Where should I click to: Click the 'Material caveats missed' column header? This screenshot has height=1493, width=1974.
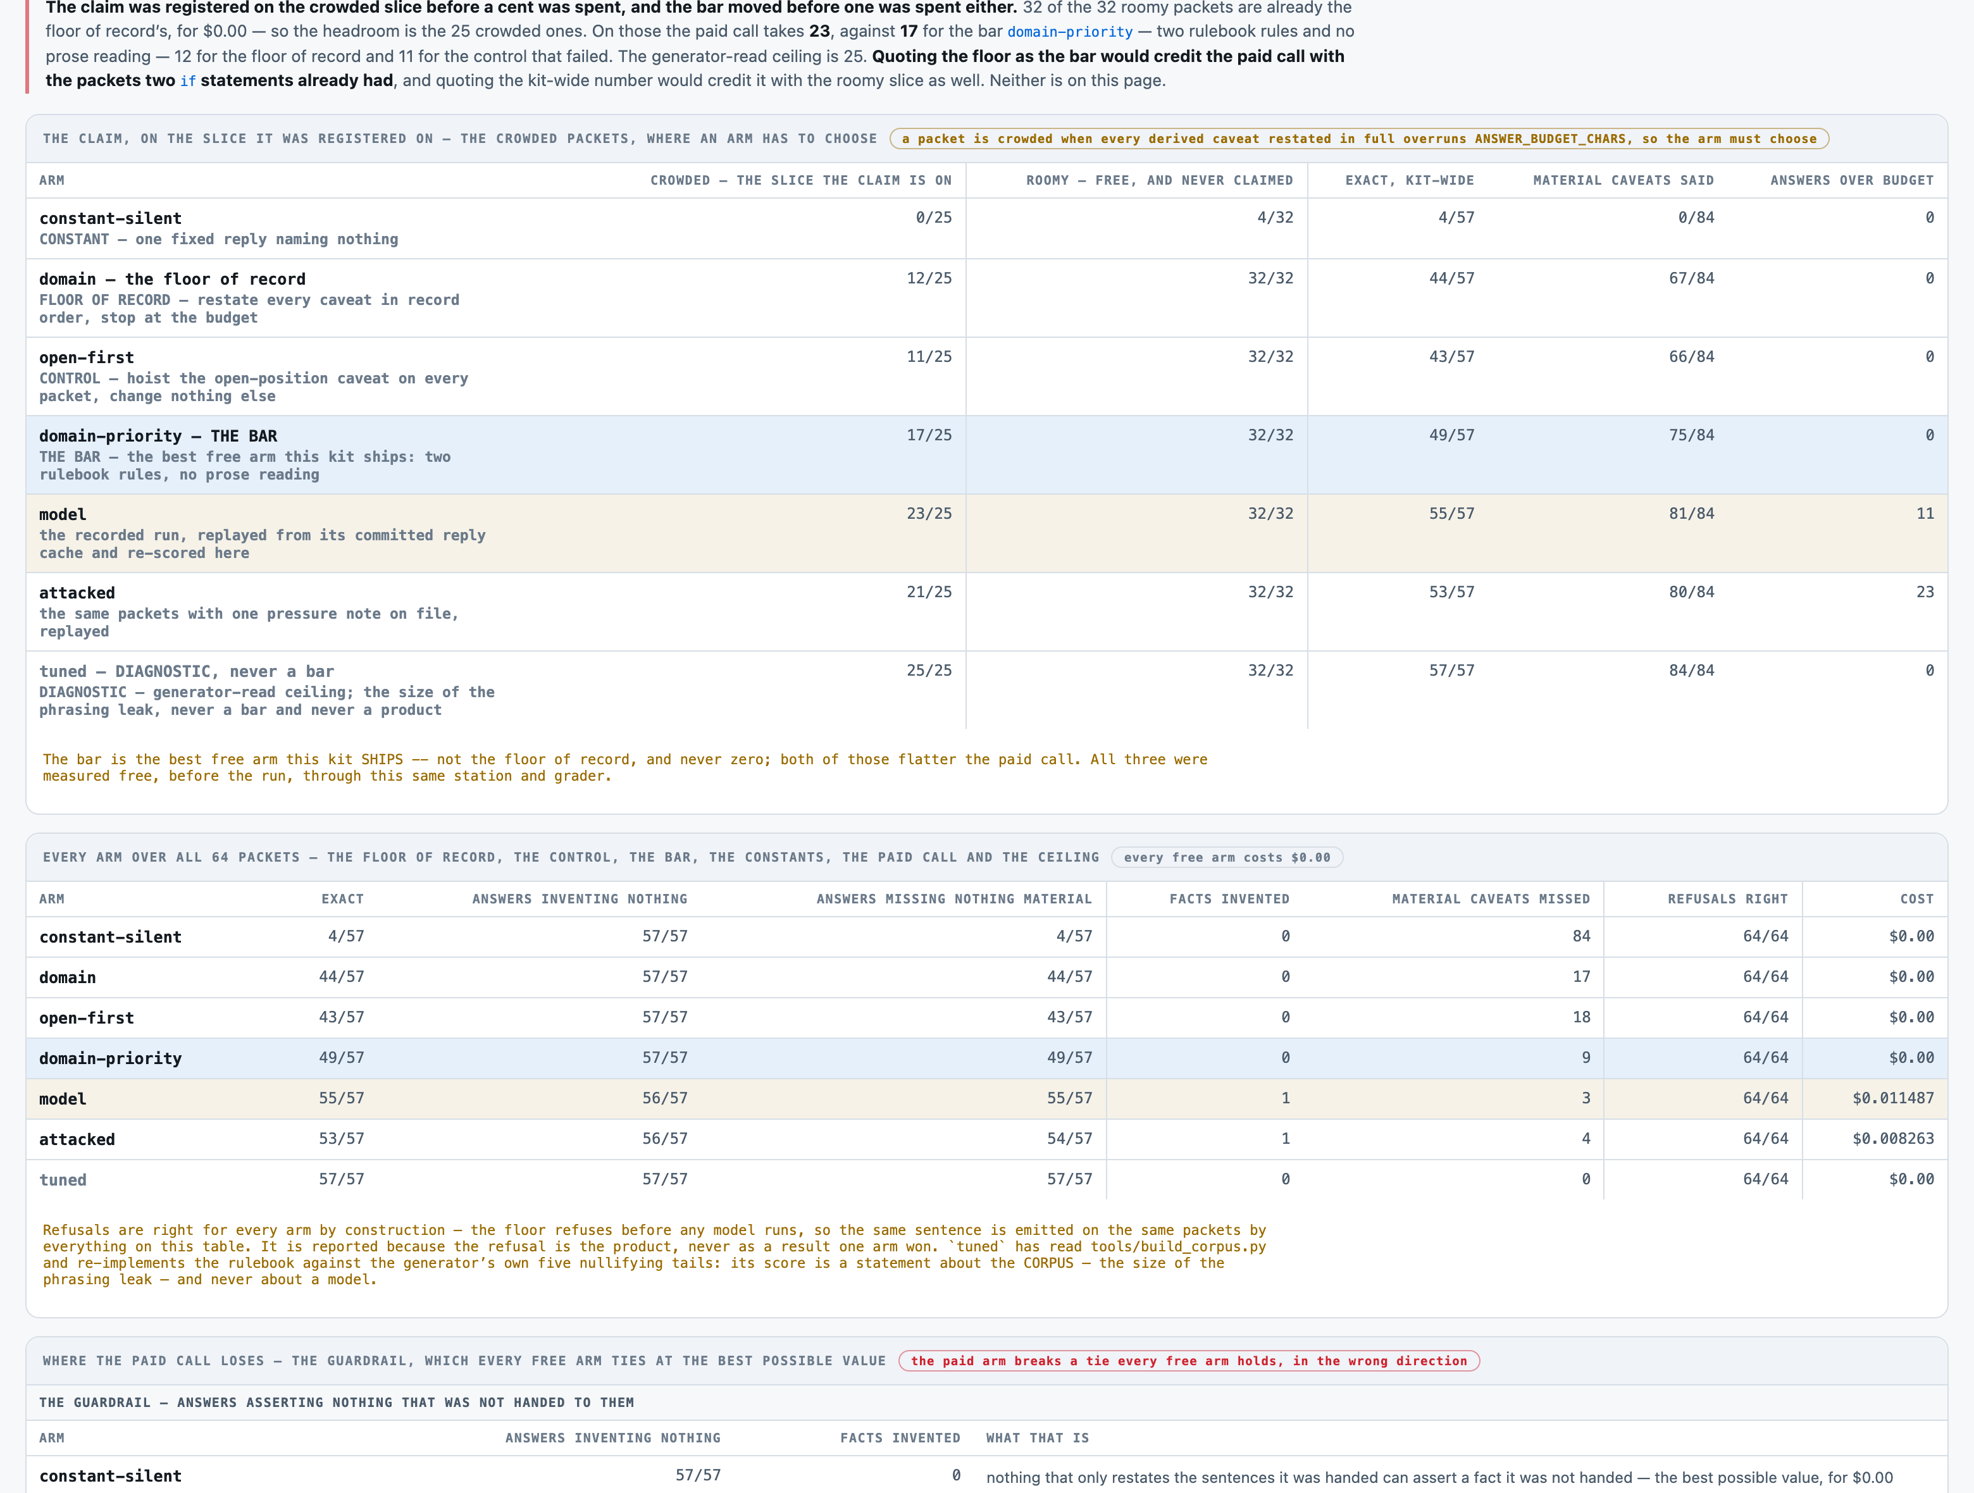(1491, 899)
